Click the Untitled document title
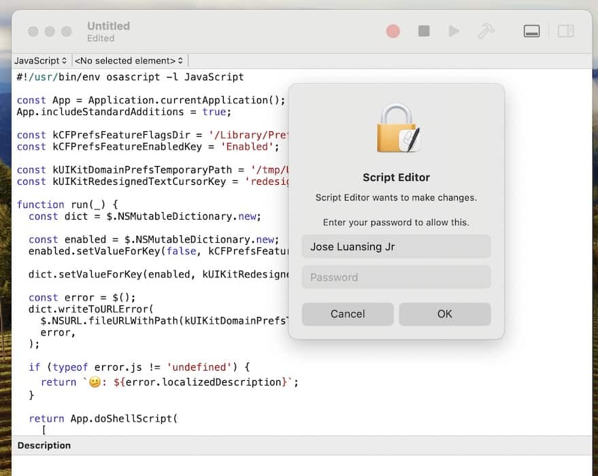 [x=108, y=26]
